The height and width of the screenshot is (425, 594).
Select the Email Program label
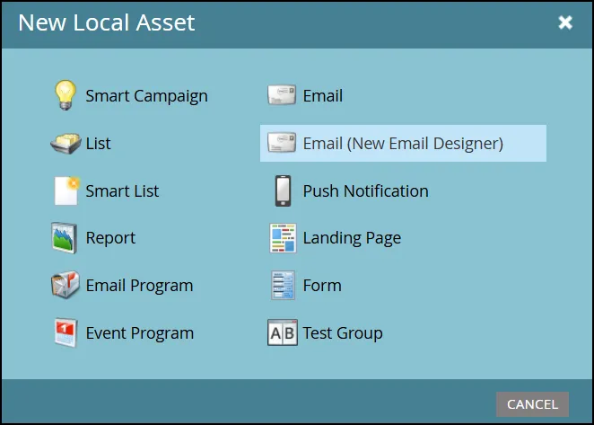pyautogui.click(x=139, y=286)
